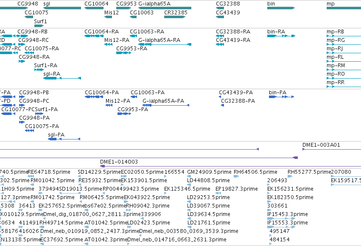Screen dimensions: 361x246
Task: Click the CG10064-PA protein label
Action: (x=102, y=93)
